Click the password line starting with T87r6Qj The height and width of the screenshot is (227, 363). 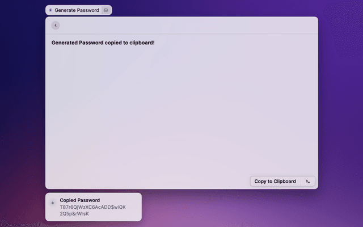click(x=92, y=207)
